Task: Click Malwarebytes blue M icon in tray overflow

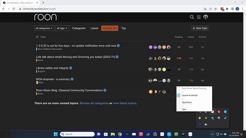Action: (x=200, y=124)
